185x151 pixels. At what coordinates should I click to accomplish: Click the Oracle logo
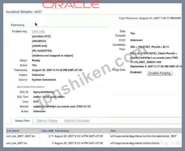coord(72,5)
